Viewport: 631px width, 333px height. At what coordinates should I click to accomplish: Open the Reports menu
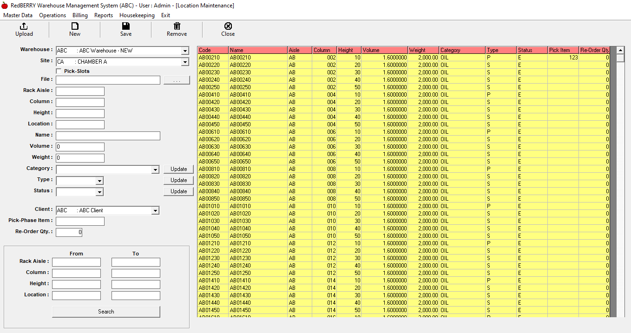104,15
